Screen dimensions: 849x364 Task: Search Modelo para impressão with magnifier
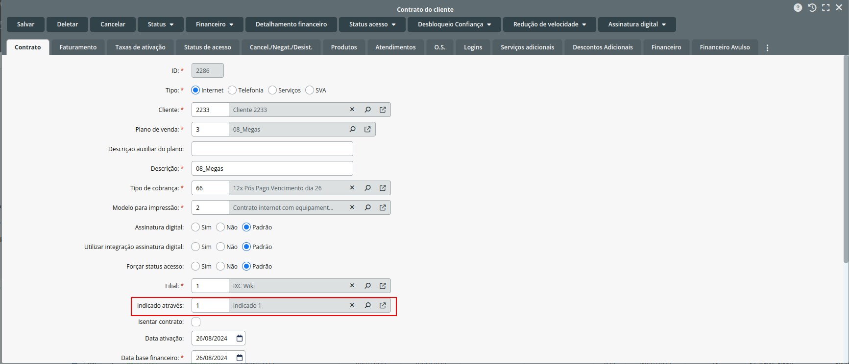(x=367, y=207)
